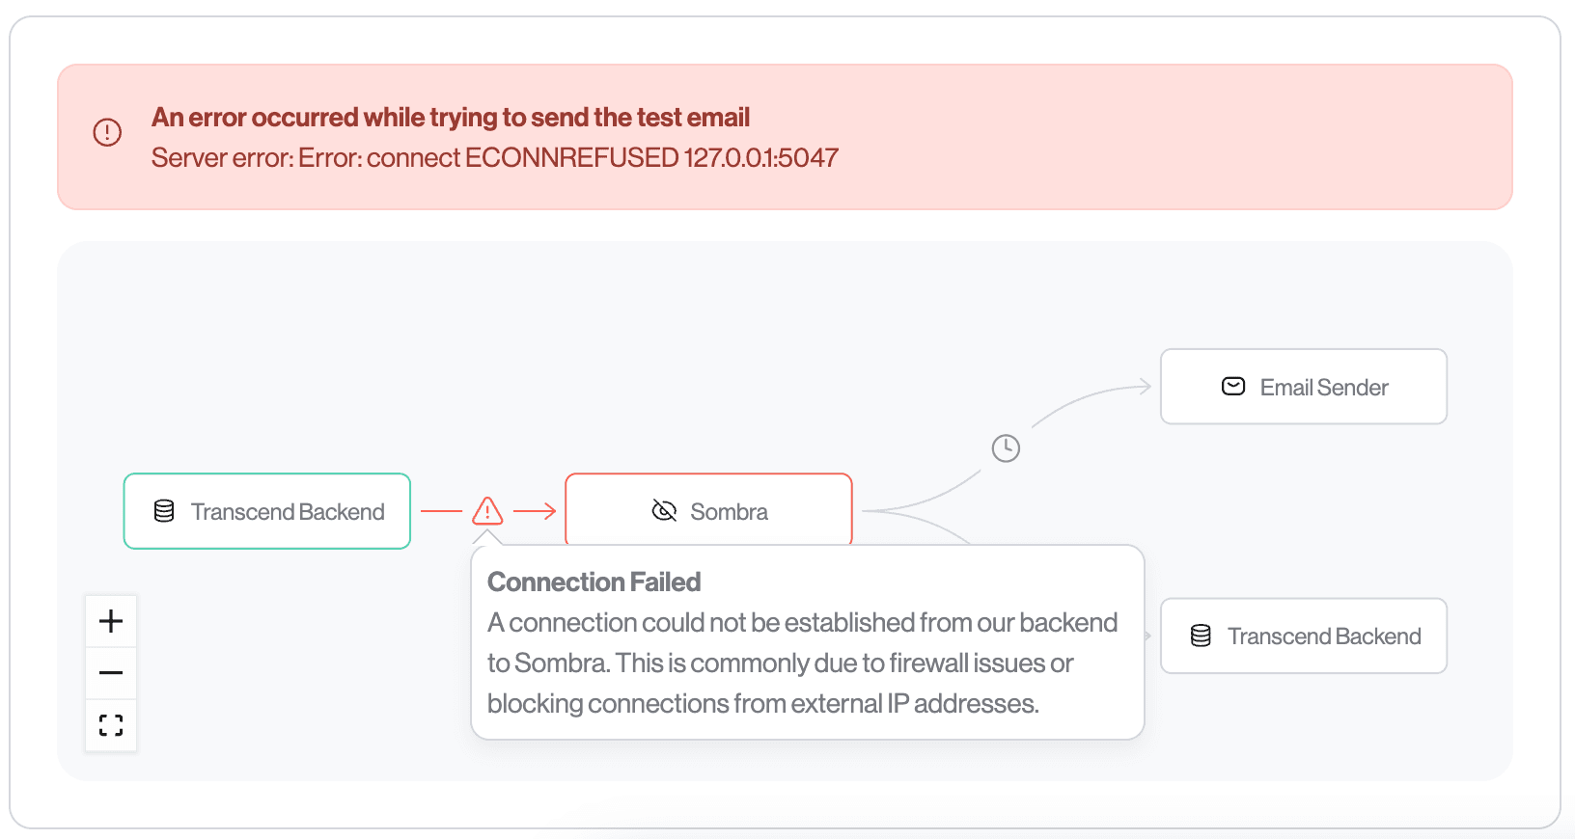Click the clock icon on the Email Sender connection

pyautogui.click(x=1005, y=447)
